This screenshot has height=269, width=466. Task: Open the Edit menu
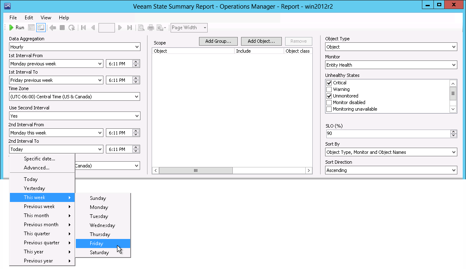pyautogui.click(x=29, y=18)
